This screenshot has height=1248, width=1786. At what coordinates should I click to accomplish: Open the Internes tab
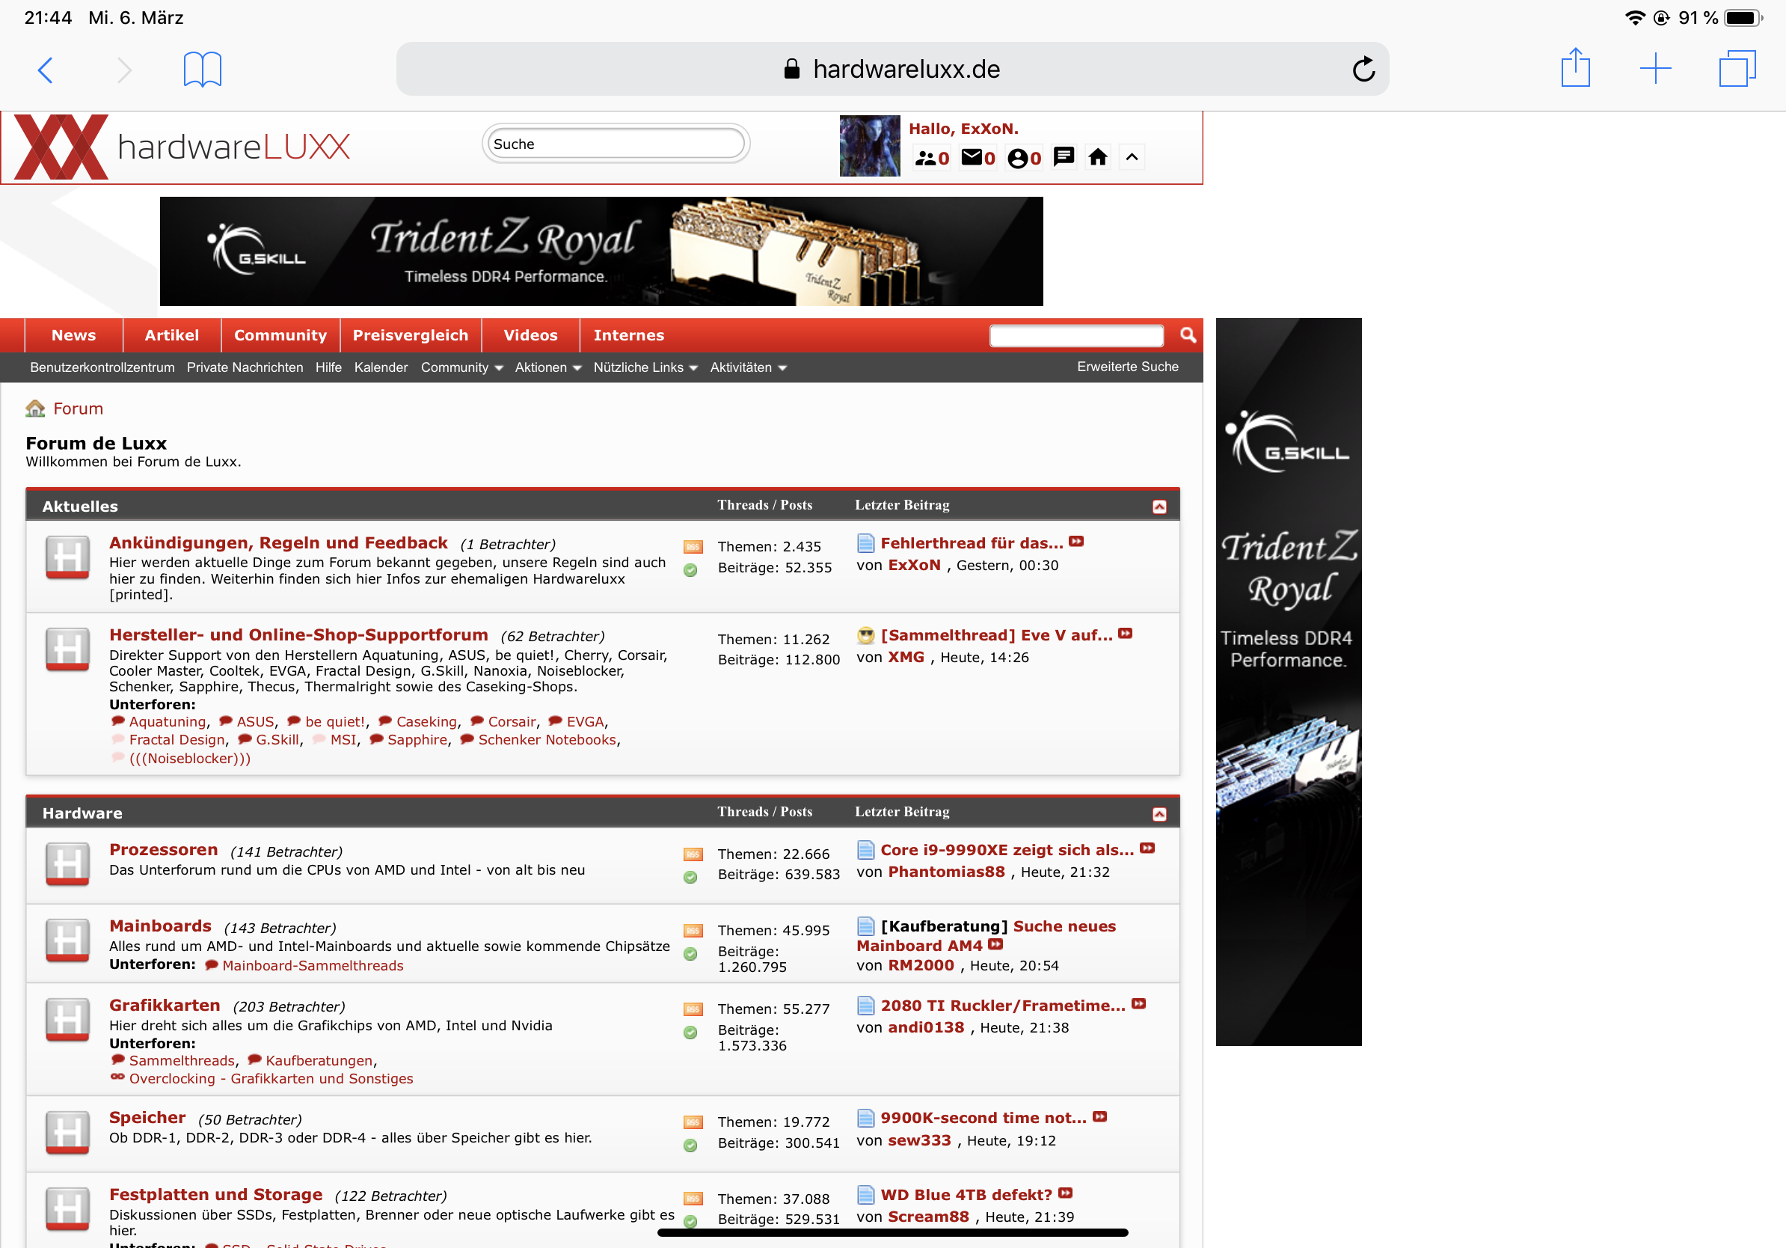[628, 335]
